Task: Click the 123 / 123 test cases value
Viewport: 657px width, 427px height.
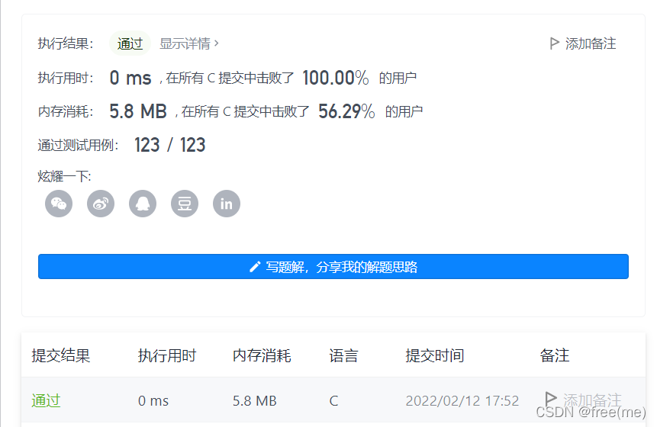Action: pos(169,146)
